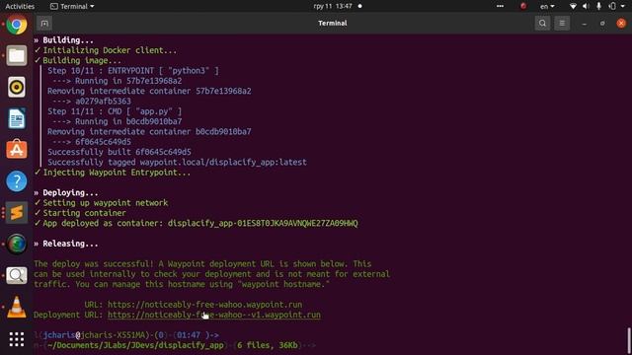Click the 'App deployed as container' line
The image size is (632, 355).
[x=196, y=224]
